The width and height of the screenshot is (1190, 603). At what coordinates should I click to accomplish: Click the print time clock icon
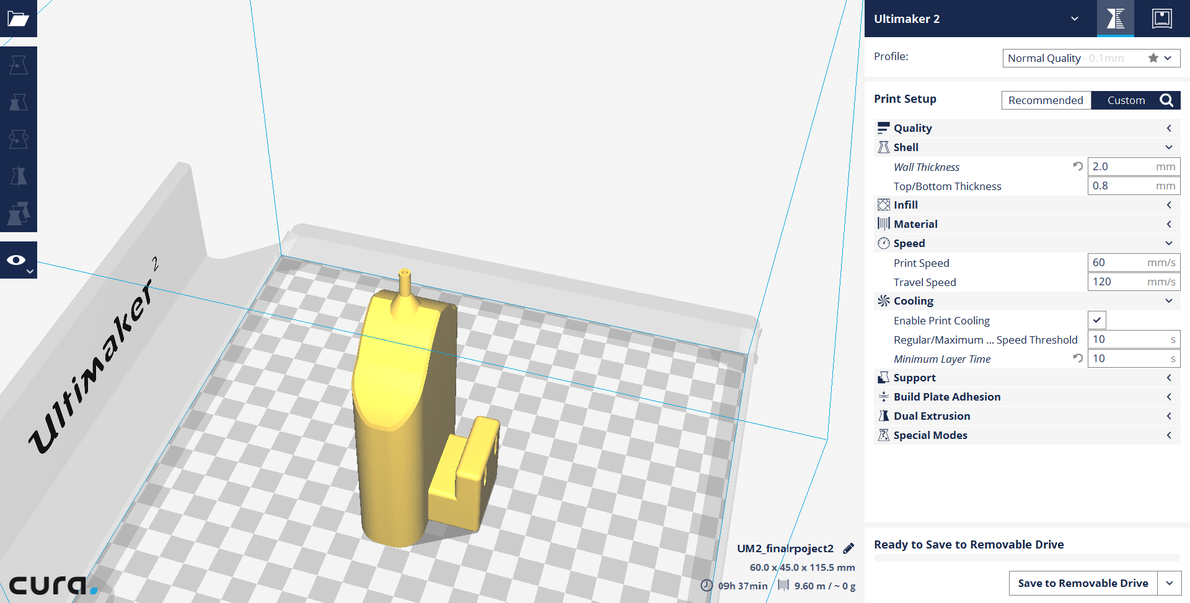(707, 586)
